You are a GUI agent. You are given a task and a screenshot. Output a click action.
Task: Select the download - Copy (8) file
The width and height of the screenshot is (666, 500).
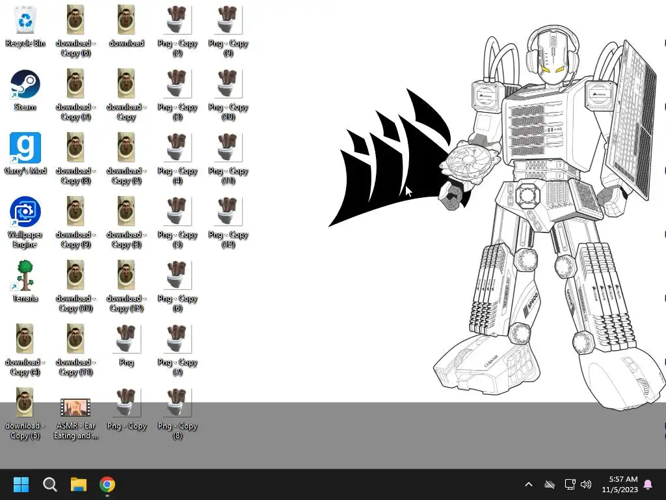coord(75,159)
